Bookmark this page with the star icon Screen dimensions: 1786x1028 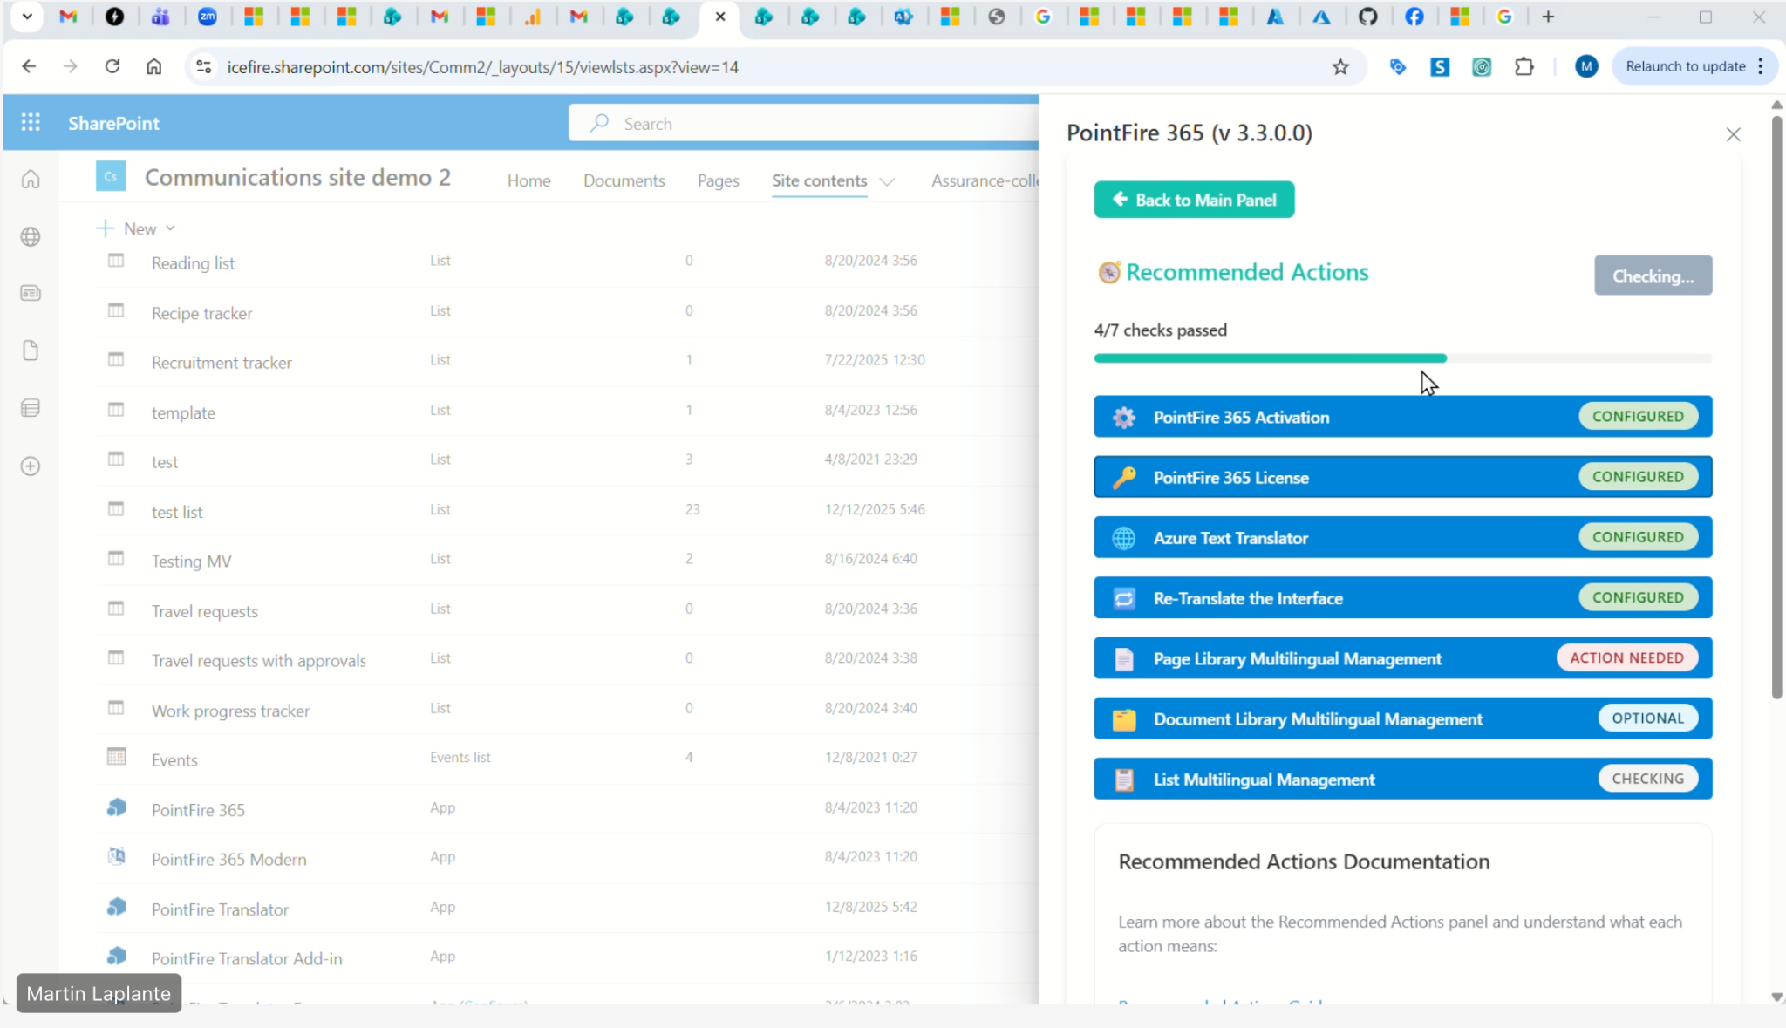pyautogui.click(x=1340, y=67)
